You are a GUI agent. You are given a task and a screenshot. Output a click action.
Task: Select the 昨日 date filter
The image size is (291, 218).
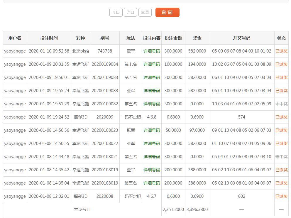point(130,12)
